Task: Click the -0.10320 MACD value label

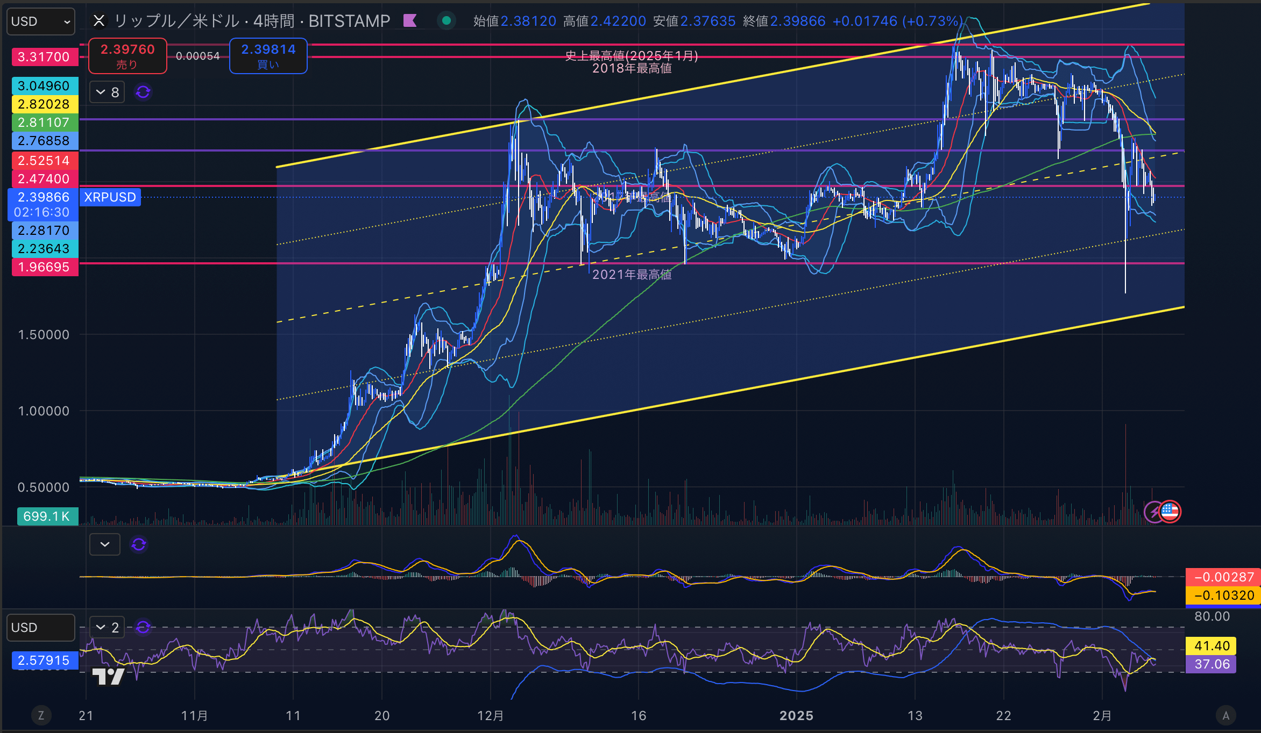Action: (x=1223, y=595)
